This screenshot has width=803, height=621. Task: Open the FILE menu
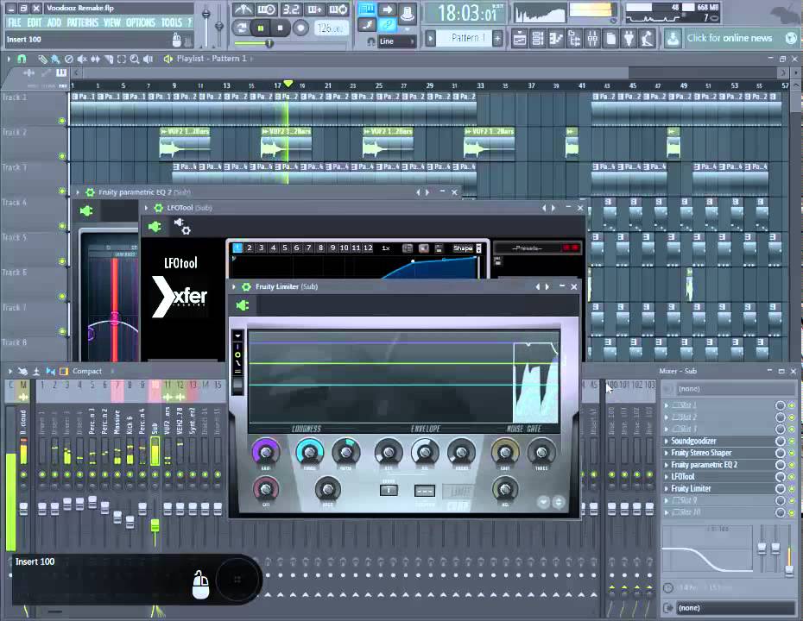[14, 22]
